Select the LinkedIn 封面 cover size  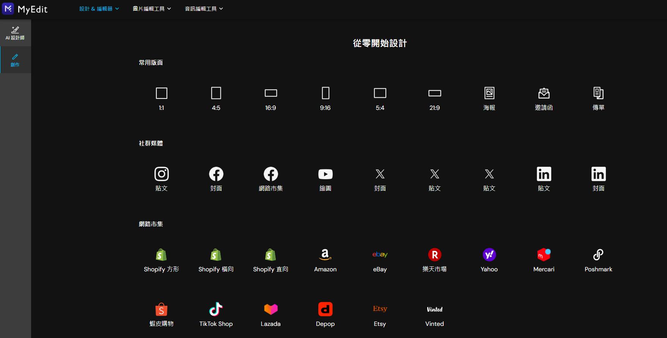click(599, 179)
